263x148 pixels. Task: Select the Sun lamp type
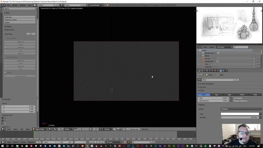[x=217, y=95]
